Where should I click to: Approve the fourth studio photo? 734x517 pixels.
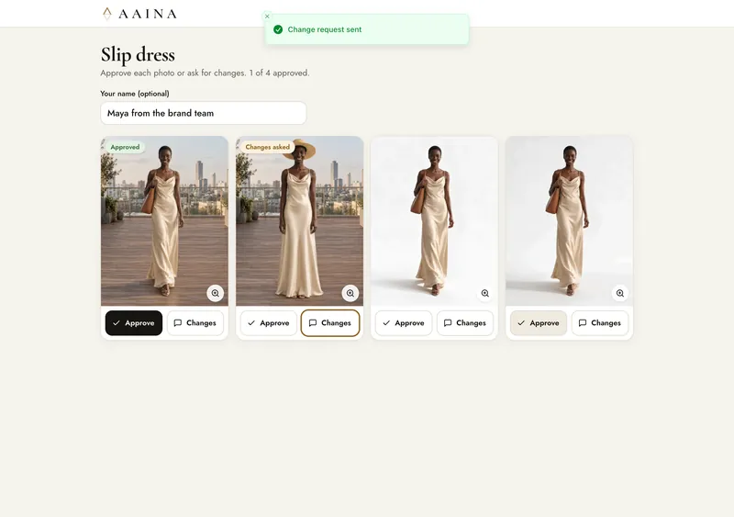[539, 323]
